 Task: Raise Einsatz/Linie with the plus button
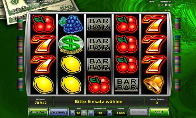point(109,113)
